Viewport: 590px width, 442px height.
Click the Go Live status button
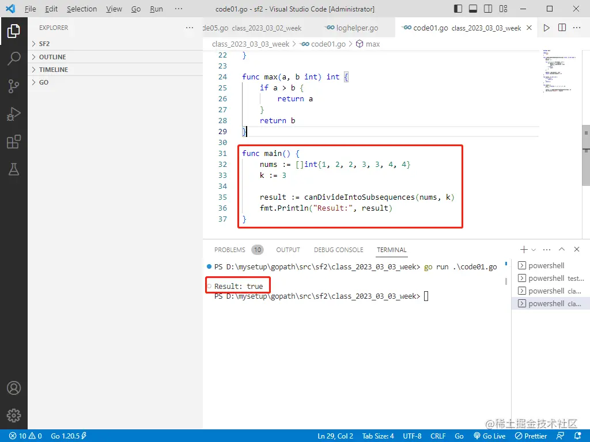(490, 436)
